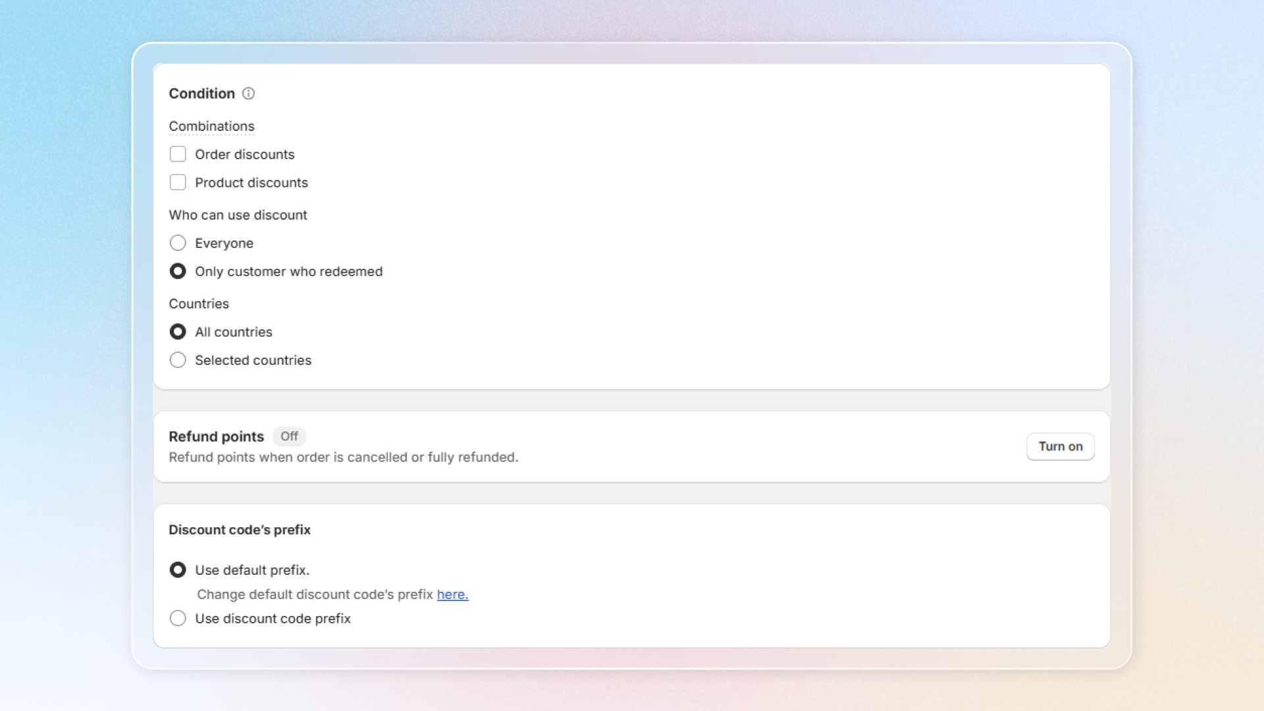Select Use discount code prefix option
Screen dimensions: 1264x711
pyautogui.click(x=178, y=618)
